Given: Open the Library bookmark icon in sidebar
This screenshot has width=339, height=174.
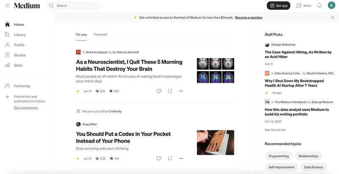Looking at the screenshot, I should 7,35.
